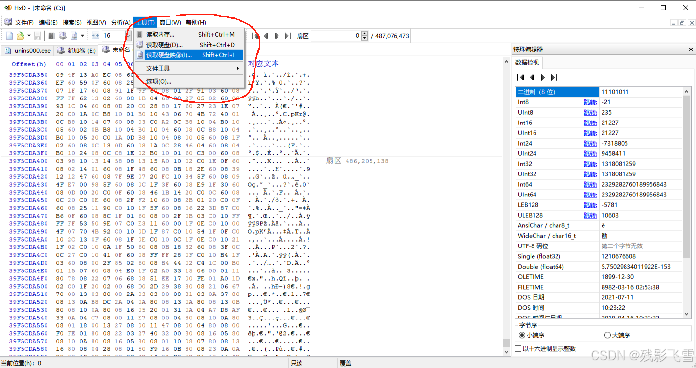Click the sector number spinner arrows
The image size is (696, 368).
[365, 36]
